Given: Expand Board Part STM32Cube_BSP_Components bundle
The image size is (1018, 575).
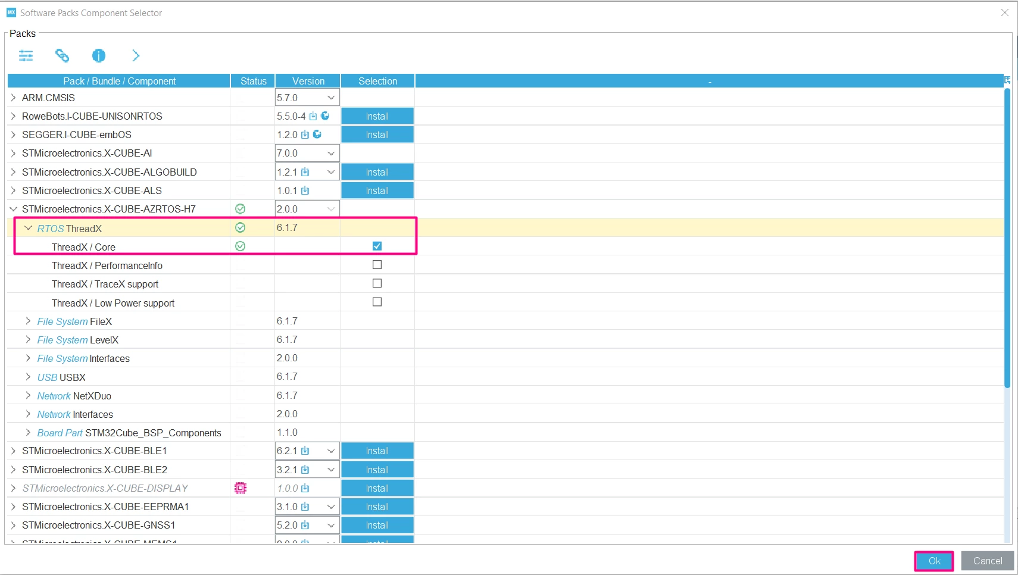Looking at the screenshot, I should click(x=28, y=432).
